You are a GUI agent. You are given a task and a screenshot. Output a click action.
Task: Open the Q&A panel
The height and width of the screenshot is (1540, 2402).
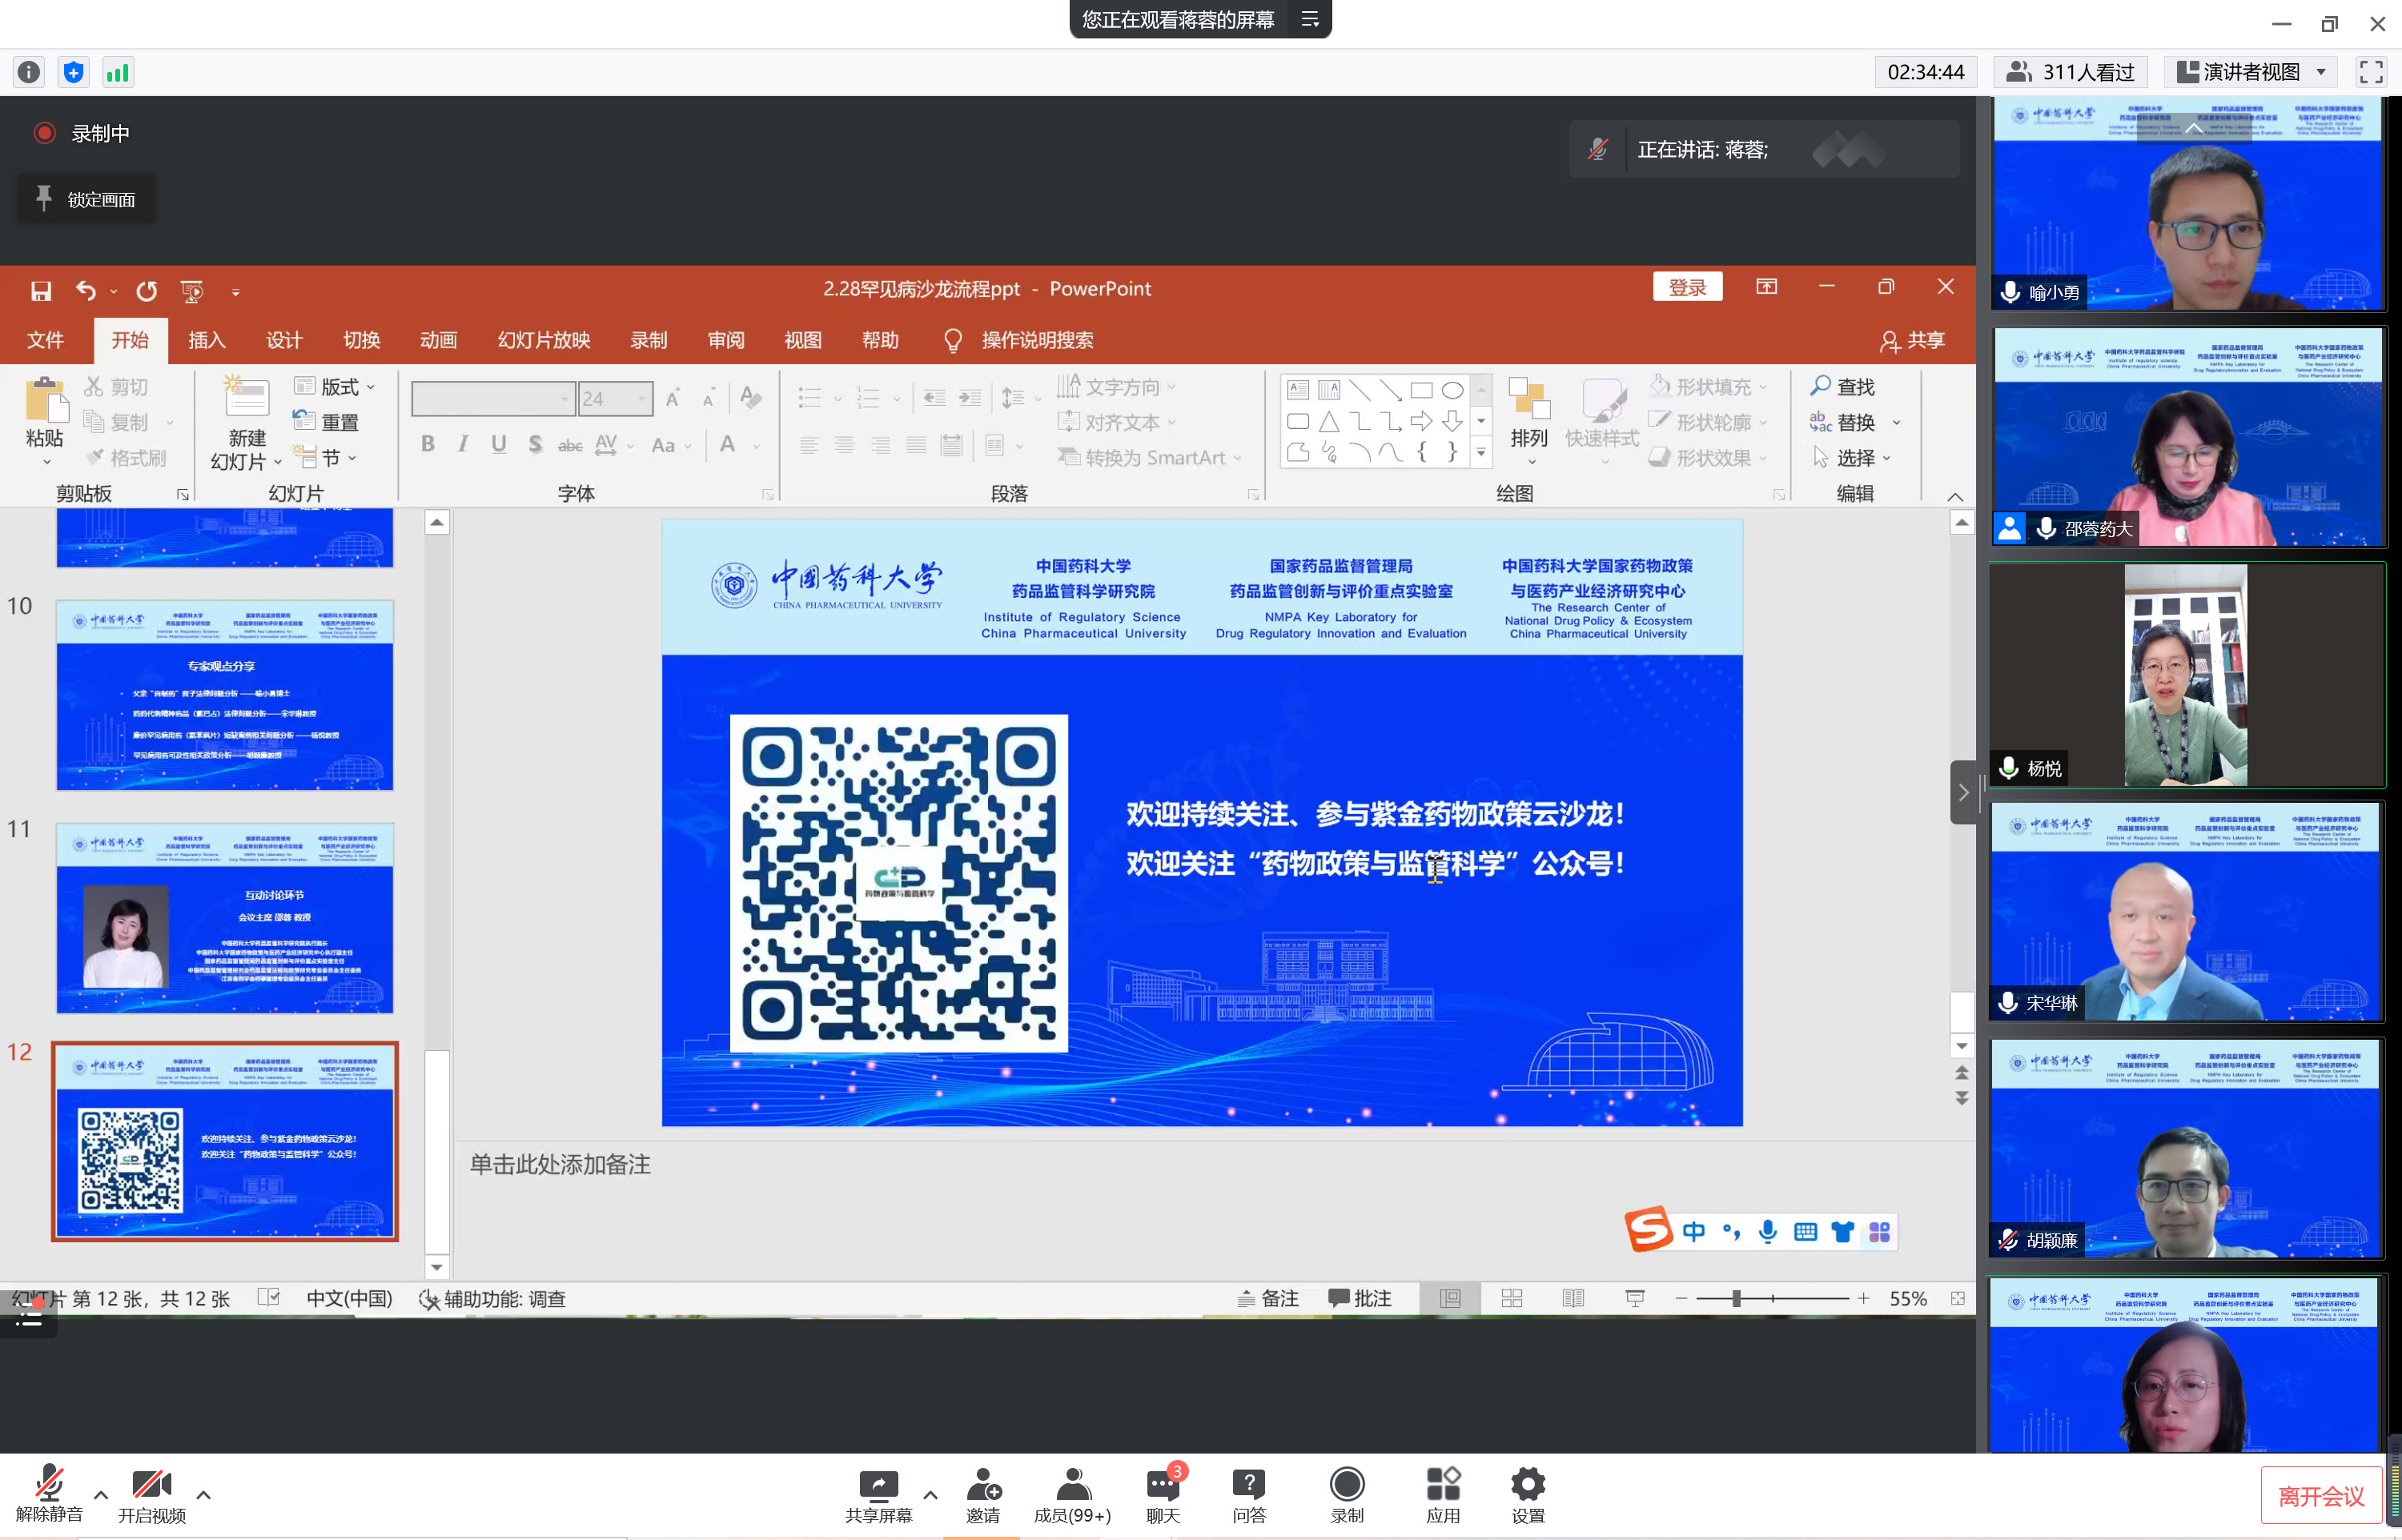tap(1249, 1495)
